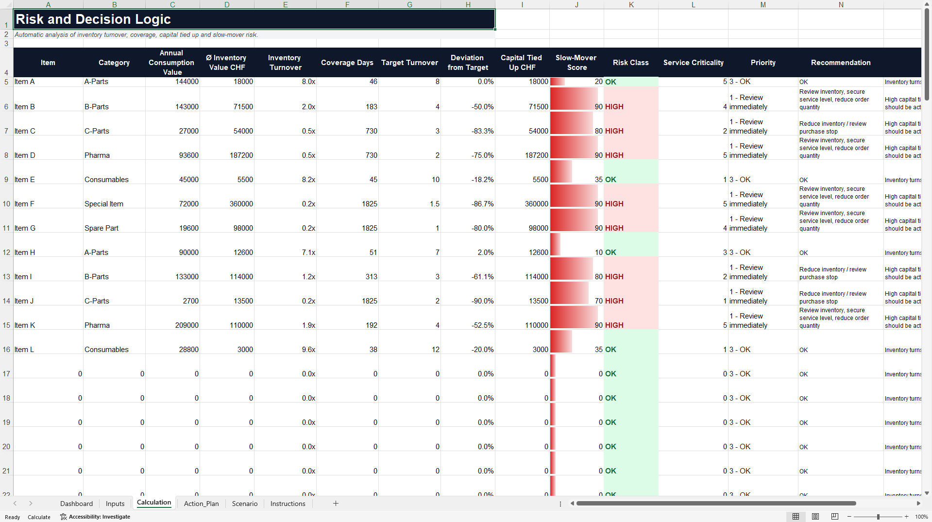The image size is (932, 522).
Task: Click the Inventory Turnover header cell
Action: [285, 63]
